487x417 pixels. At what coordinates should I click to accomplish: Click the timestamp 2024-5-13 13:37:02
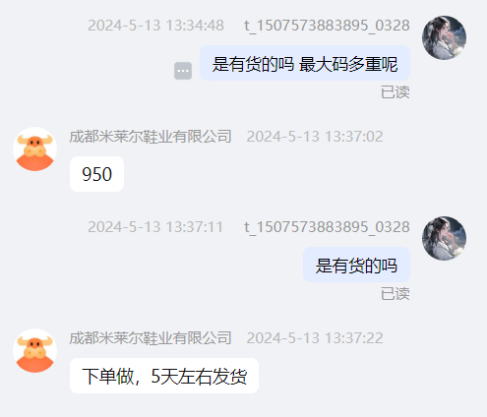[315, 137]
